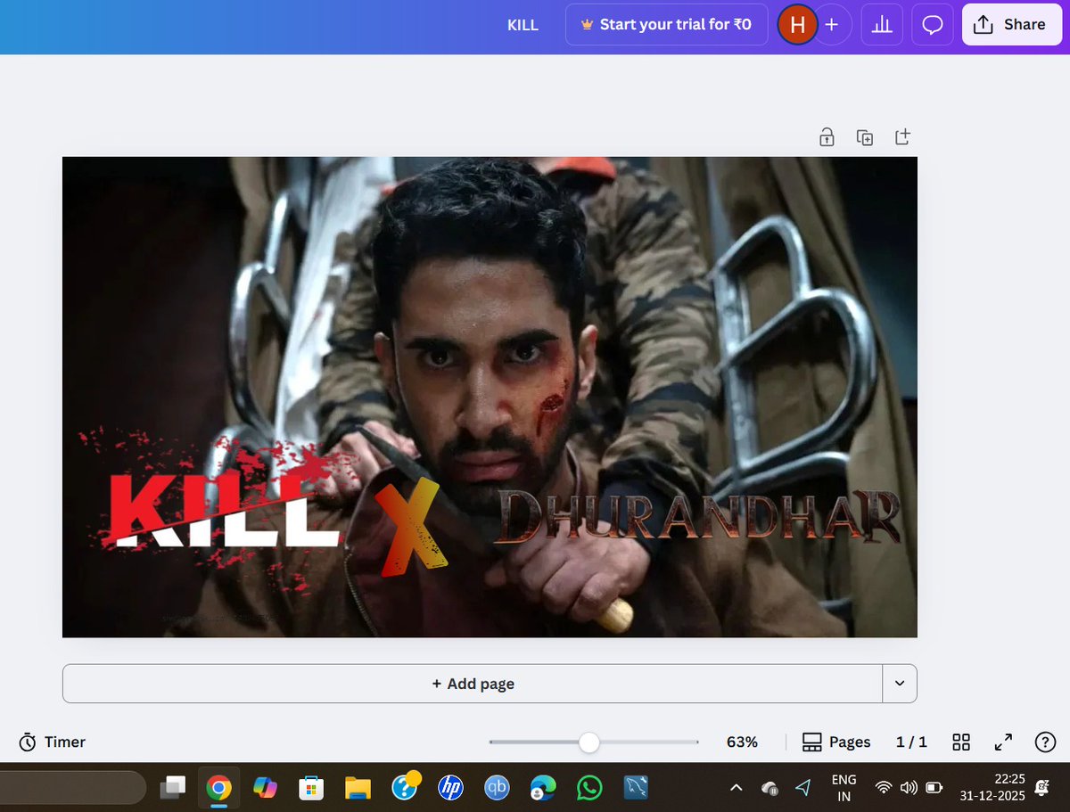Open the Timer tool
Viewport: 1070px width, 812px height.
tap(53, 742)
